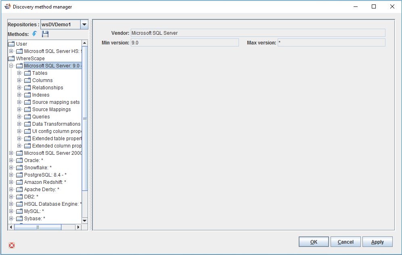Expand the Source mapping sets folder
Viewport: 402px width, 255px height.
[x=19, y=102]
